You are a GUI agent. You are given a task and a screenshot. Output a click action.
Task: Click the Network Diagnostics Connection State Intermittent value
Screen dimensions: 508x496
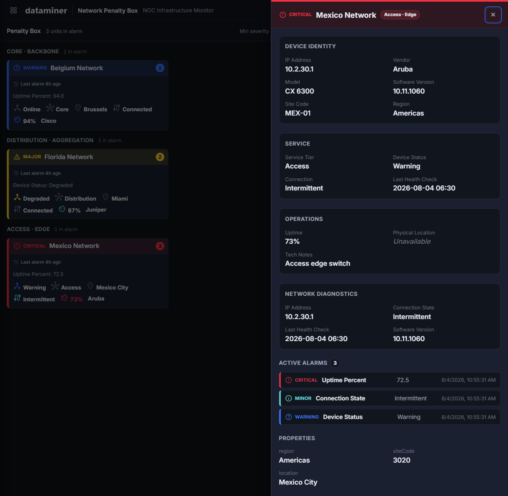click(412, 317)
